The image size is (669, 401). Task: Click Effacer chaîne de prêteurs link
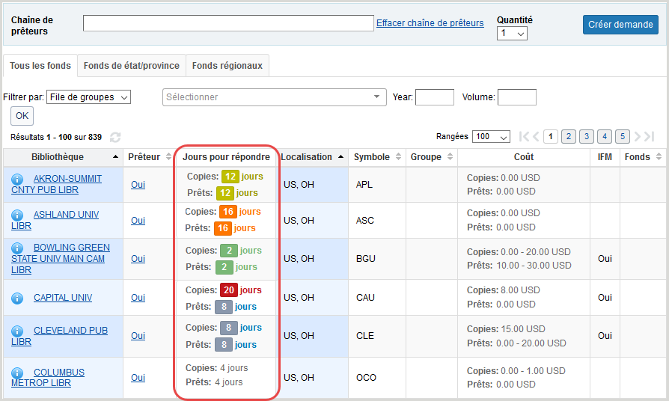[x=430, y=23]
